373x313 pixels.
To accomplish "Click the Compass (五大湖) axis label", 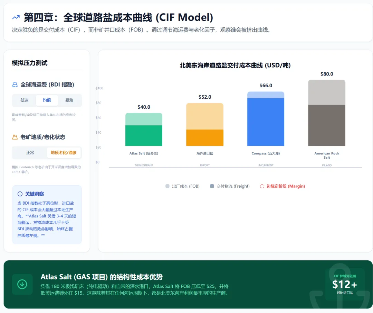I will coord(266,153).
